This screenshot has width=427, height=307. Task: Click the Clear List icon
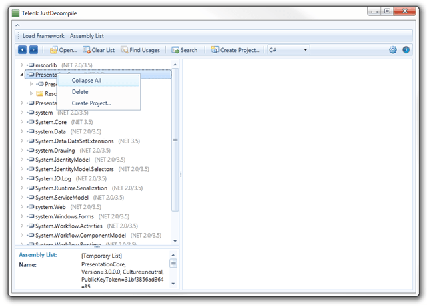point(87,50)
